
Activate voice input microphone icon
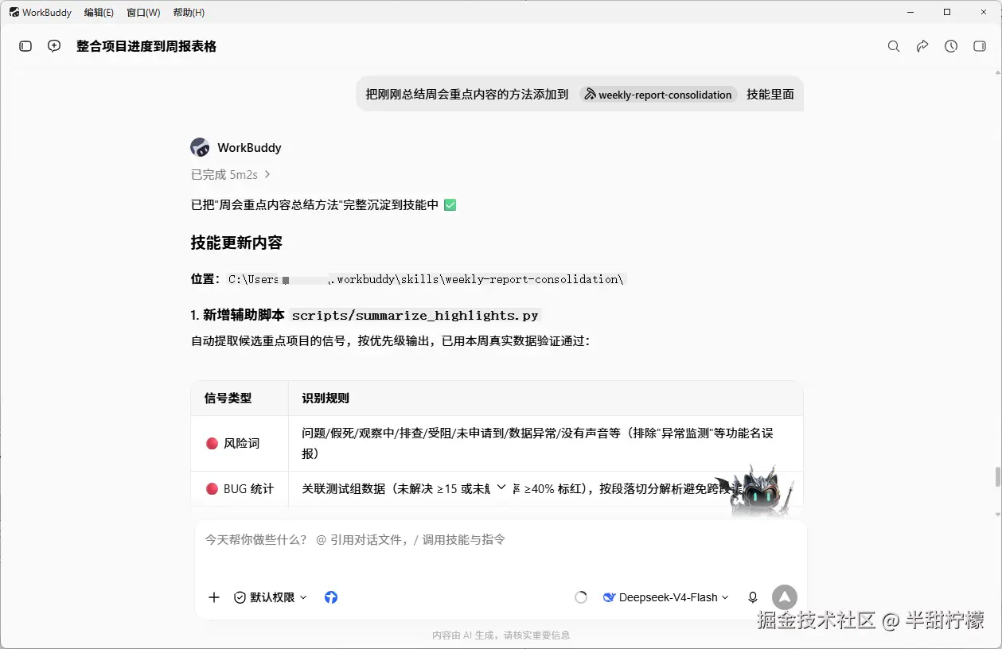[753, 597]
